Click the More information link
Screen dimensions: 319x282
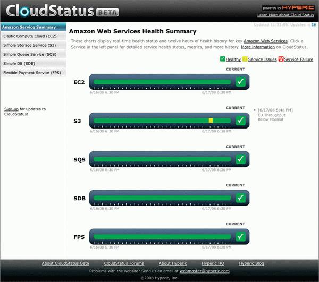[x=258, y=47]
